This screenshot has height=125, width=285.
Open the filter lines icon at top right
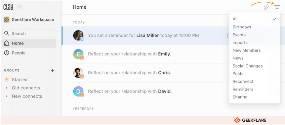[277, 7]
